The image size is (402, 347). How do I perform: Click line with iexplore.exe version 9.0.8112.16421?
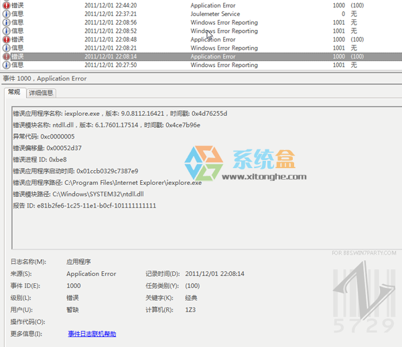click(x=120, y=113)
